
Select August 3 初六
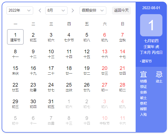tap(51, 37)
